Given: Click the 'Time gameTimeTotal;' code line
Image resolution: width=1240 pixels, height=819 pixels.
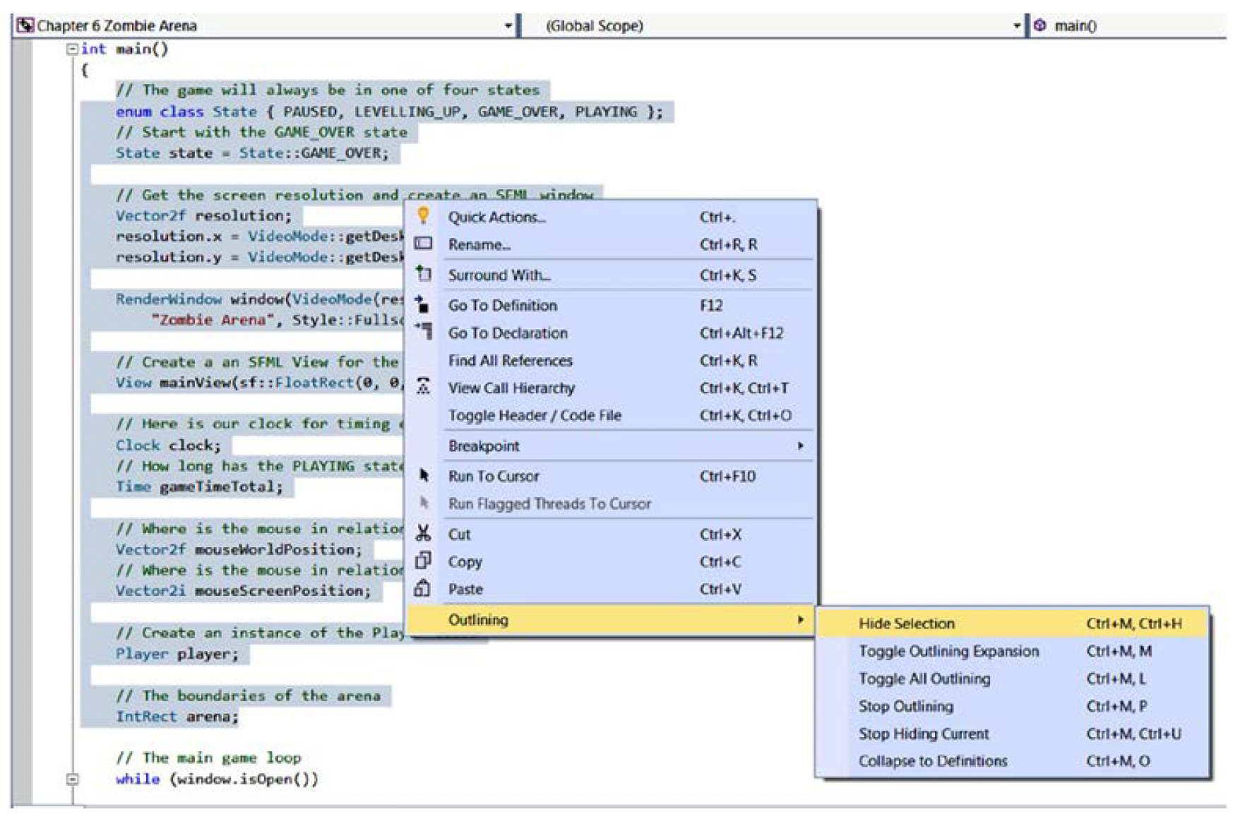Looking at the screenshot, I should (x=199, y=486).
